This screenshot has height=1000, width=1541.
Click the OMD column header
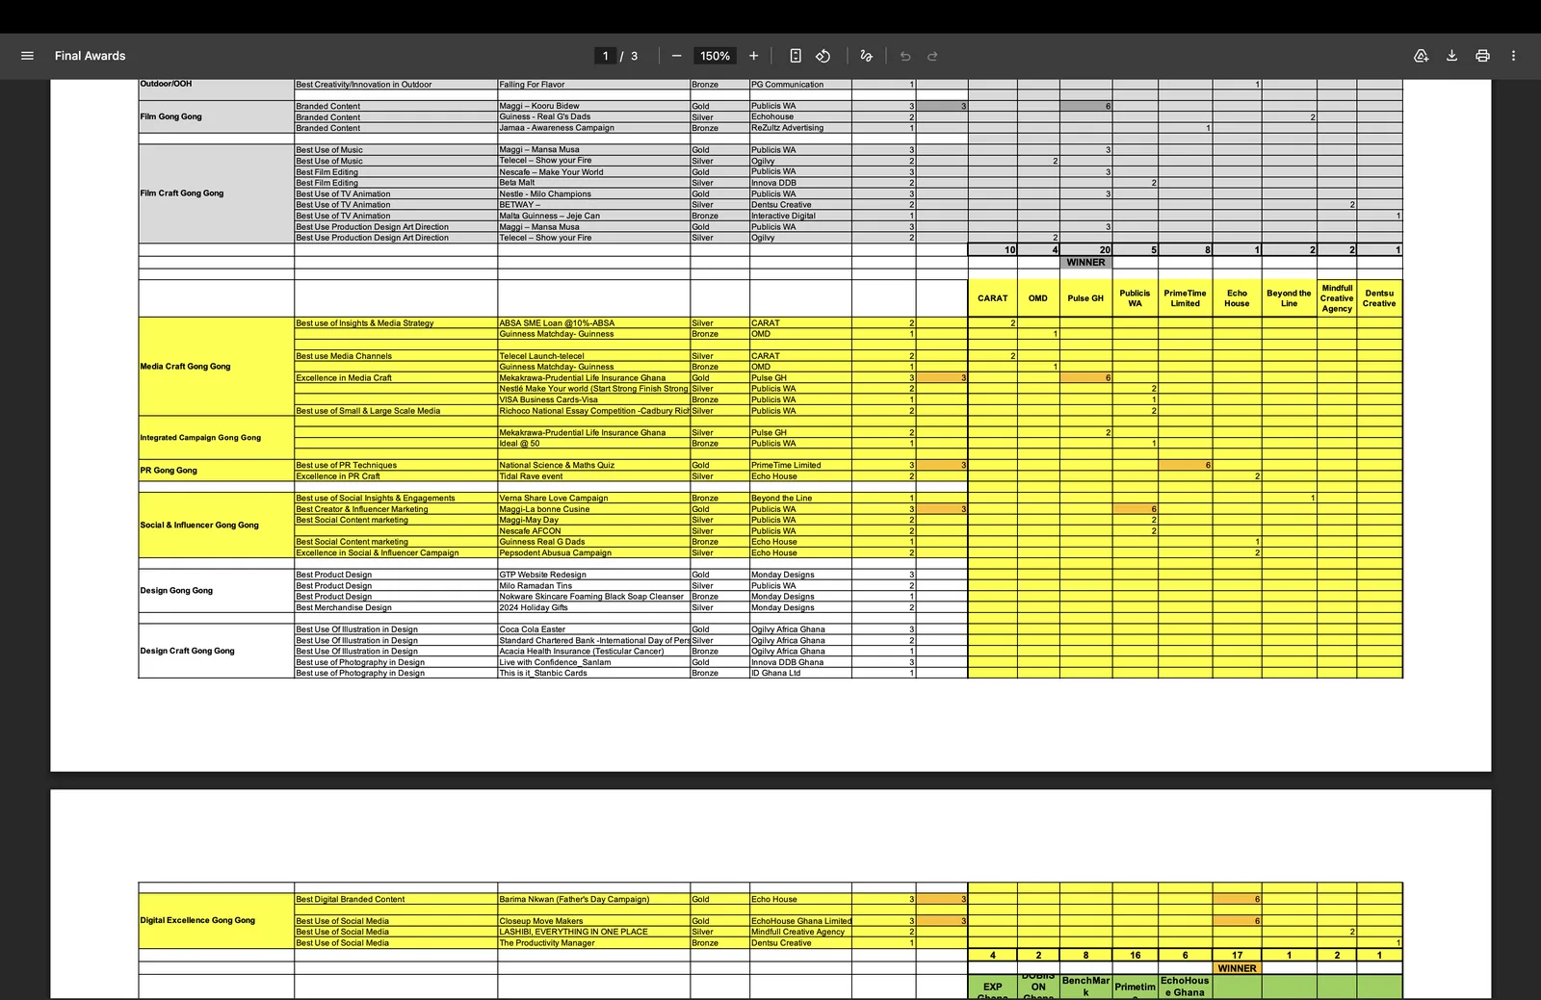pos(1038,298)
